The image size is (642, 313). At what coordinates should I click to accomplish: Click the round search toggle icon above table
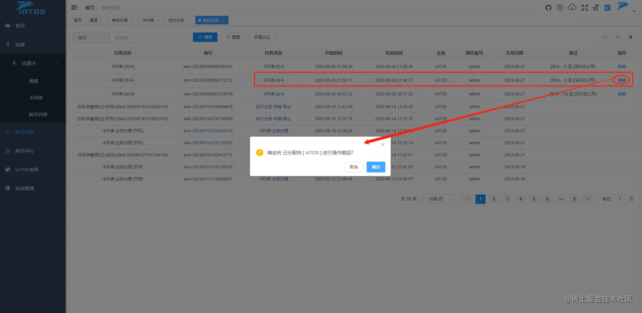605,37
